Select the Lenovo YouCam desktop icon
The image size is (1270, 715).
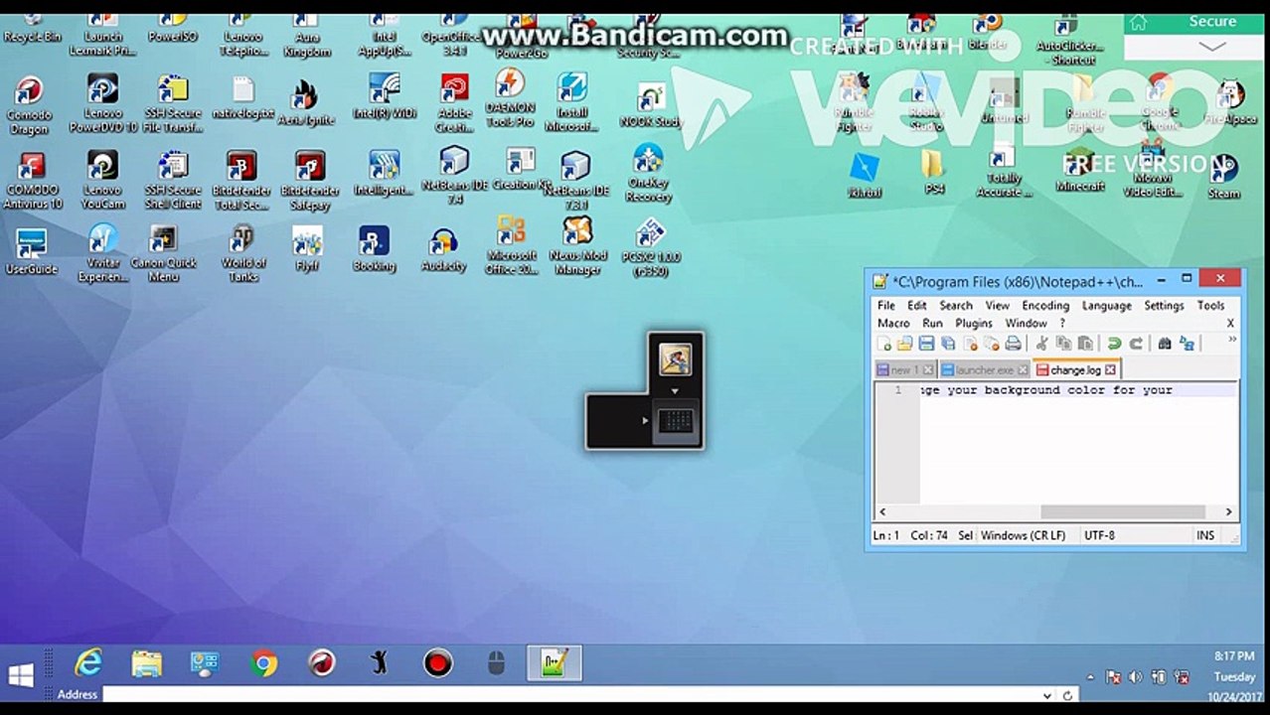click(x=102, y=180)
